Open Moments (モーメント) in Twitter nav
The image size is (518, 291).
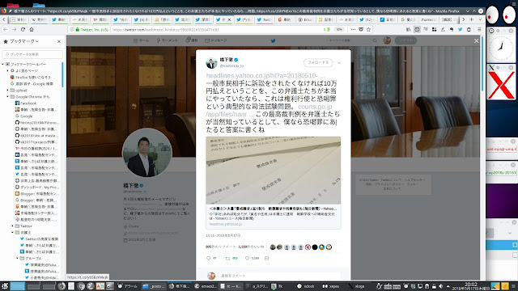(168, 40)
